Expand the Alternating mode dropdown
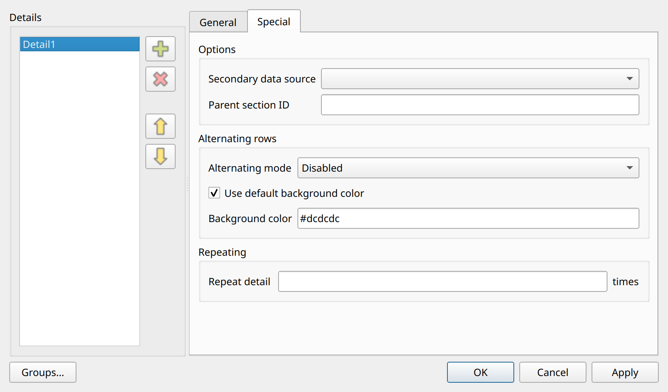The width and height of the screenshot is (668, 392). tap(468, 168)
